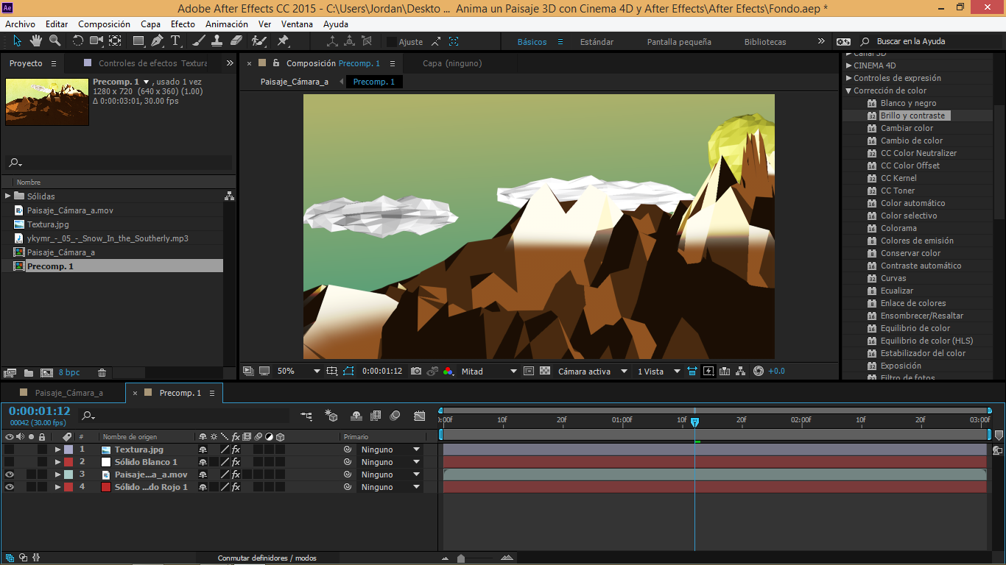Click Conmutar definidores / modos button
Screen dimensions: 1006x565
point(267,558)
